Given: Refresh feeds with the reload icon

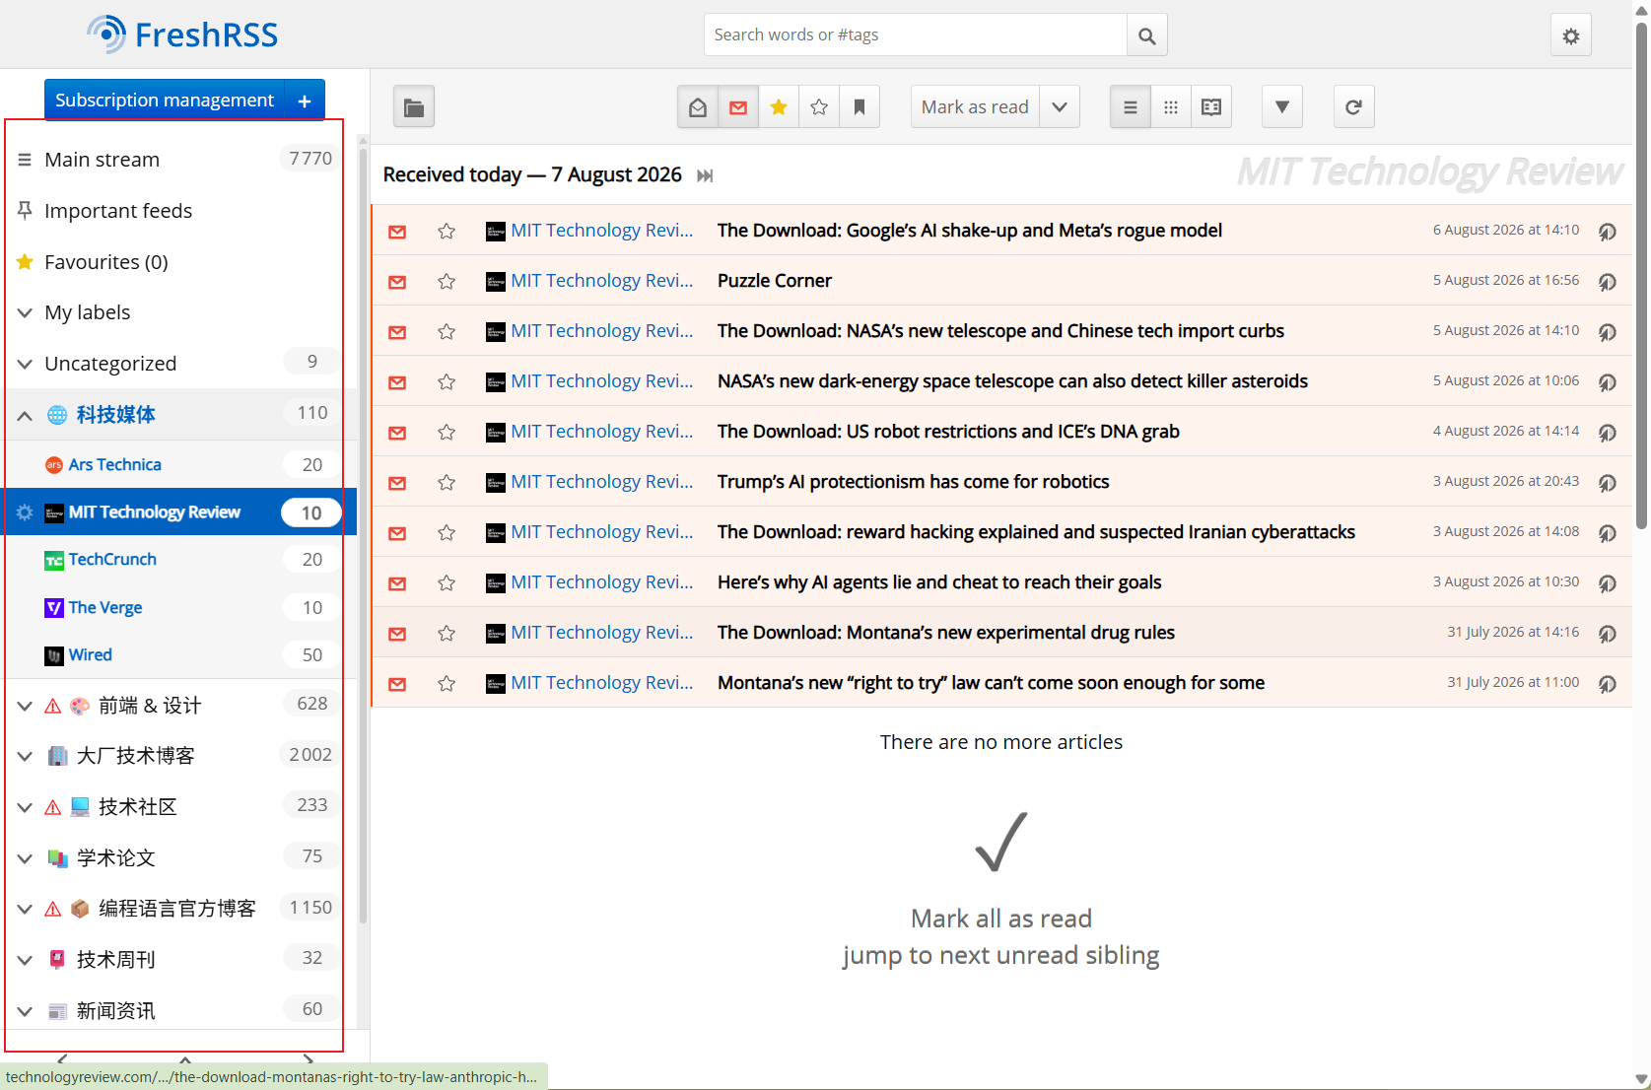Looking at the screenshot, I should 1353,107.
